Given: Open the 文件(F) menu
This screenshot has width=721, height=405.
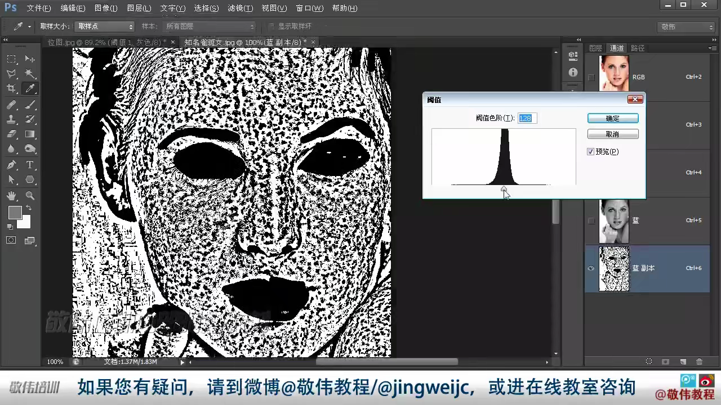Looking at the screenshot, I should tap(38, 8).
